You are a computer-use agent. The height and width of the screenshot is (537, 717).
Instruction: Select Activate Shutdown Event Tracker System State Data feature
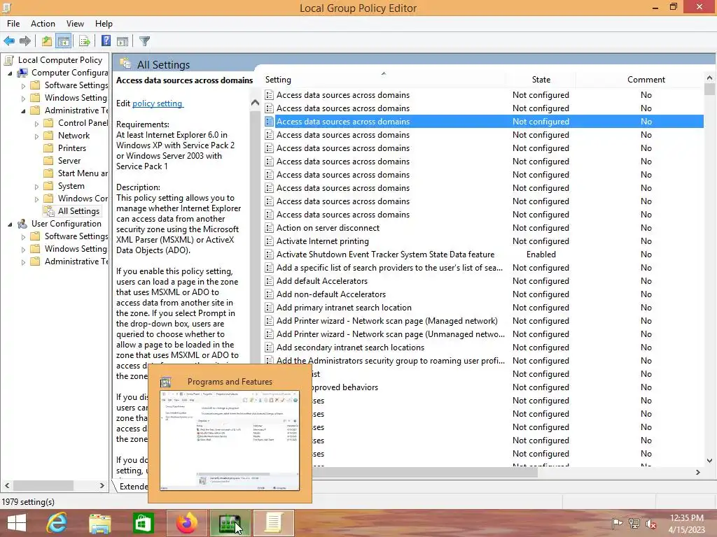pos(385,255)
